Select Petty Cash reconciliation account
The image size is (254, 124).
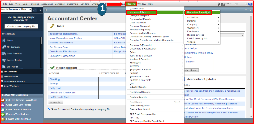[55, 88]
